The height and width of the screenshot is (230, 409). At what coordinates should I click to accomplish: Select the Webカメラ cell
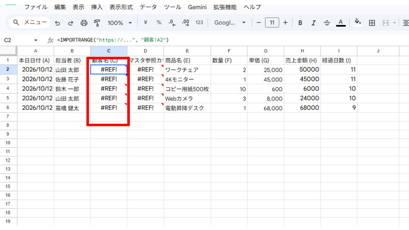[187, 98]
